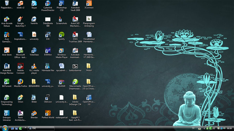Open the BENJAMINS folder
Viewport: 234px width, 131px height.
pyautogui.click(x=34, y=82)
